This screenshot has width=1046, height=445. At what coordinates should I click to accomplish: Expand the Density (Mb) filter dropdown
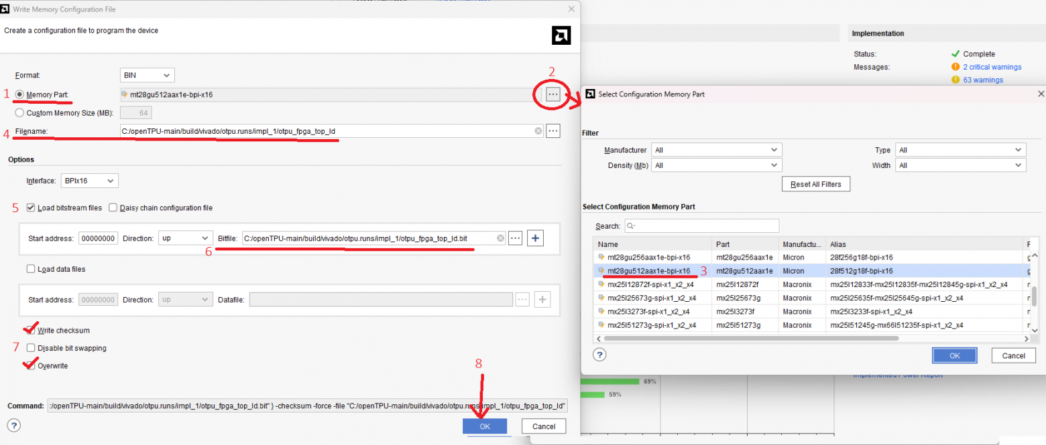point(717,165)
